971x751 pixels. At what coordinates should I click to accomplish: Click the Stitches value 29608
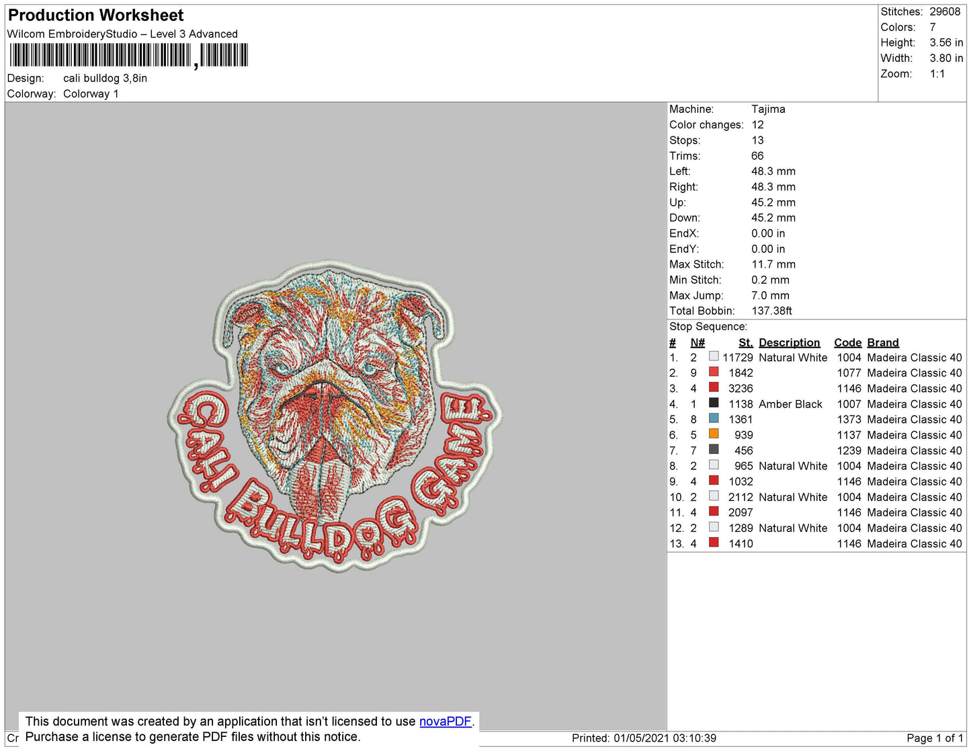(945, 12)
